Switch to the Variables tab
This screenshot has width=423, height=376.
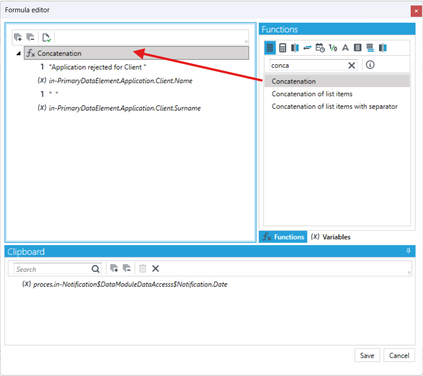[x=331, y=237]
